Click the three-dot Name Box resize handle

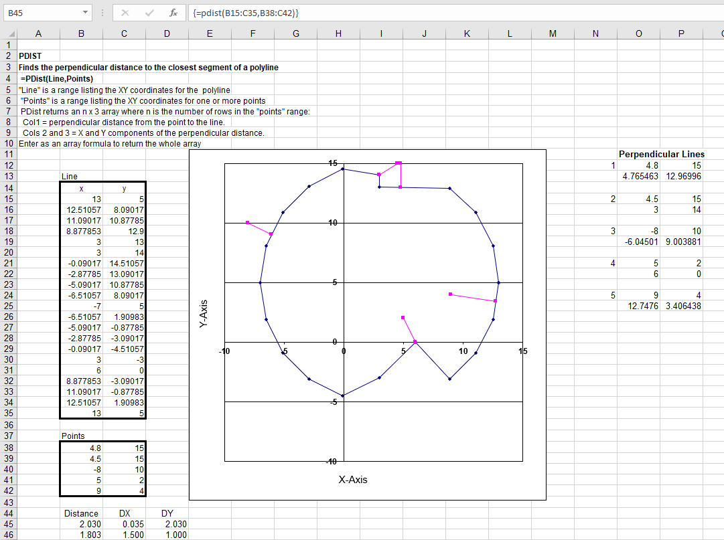(x=101, y=13)
